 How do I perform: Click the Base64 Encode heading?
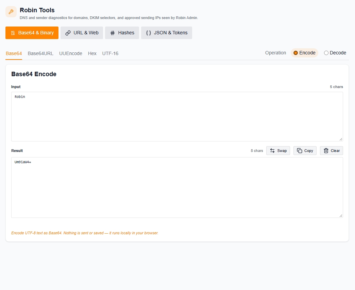(x=34, y=74)
